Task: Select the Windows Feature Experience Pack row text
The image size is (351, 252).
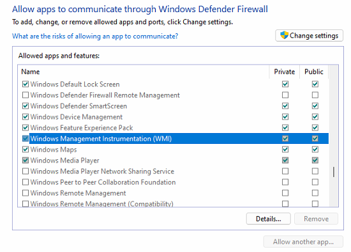Action: coord(82,128)
